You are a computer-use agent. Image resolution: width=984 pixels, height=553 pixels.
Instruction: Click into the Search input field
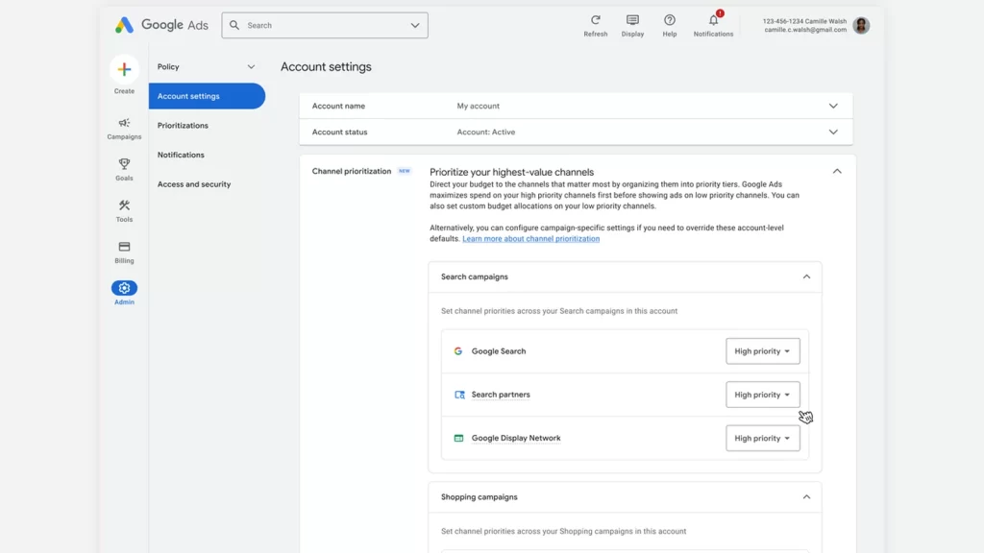click(x=325, y=25)
